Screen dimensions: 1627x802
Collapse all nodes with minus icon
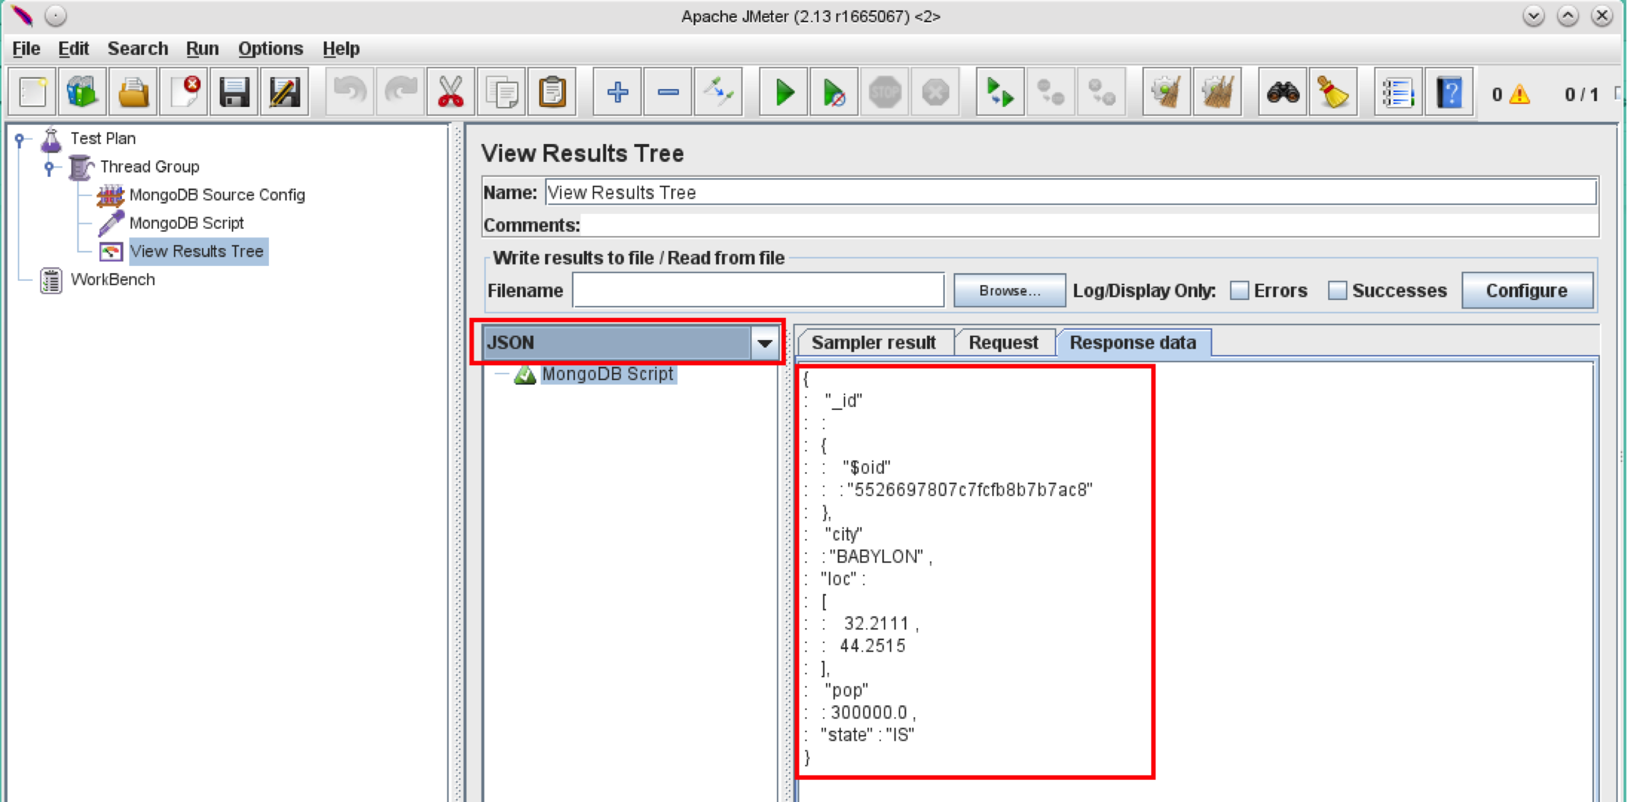tap(668, 93)
